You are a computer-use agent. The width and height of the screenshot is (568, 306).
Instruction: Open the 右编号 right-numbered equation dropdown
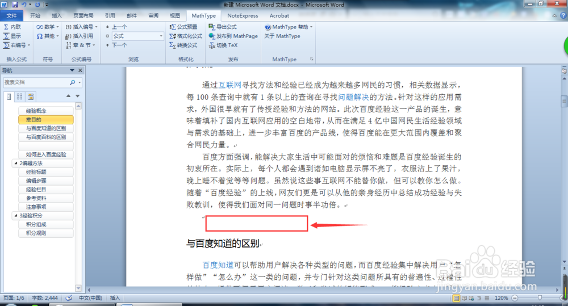pyautogui.click(x=16, y=45)
